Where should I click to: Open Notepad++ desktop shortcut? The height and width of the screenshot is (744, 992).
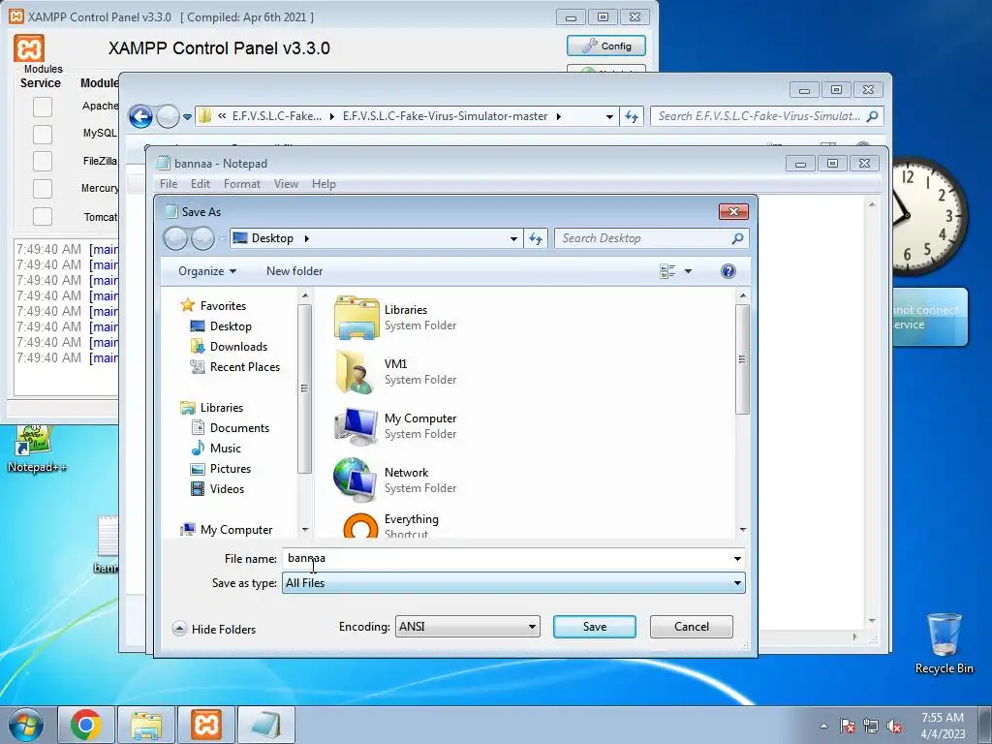tap(36, 448)
